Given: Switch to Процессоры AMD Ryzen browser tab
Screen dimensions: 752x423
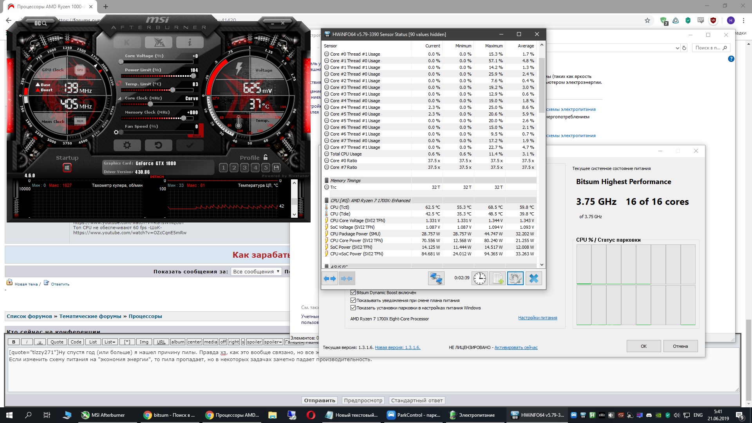Looking at the screenshot, I should click(x=51, y=7).
